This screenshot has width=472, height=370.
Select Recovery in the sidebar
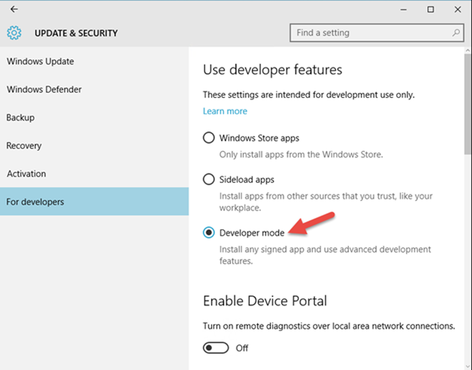click(94, 146)
